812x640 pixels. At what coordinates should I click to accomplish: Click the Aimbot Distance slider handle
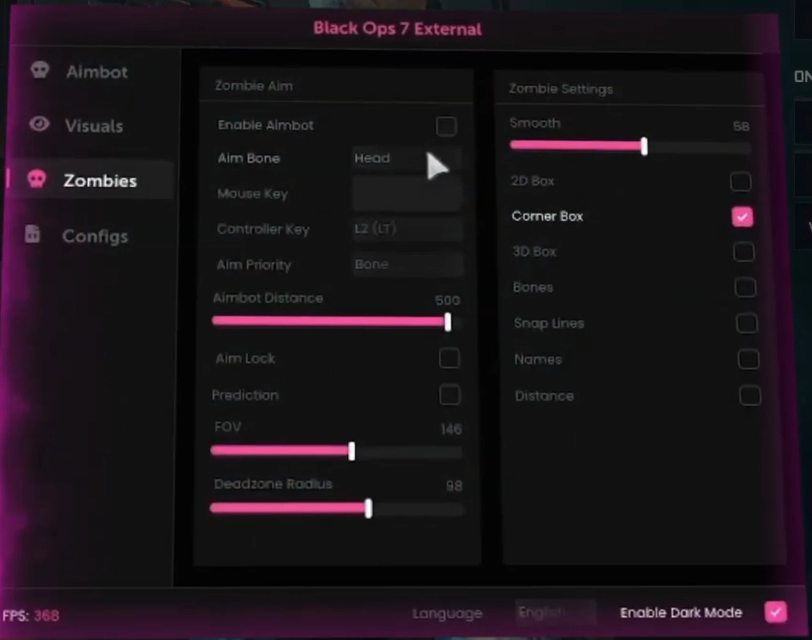pos(448,322)
